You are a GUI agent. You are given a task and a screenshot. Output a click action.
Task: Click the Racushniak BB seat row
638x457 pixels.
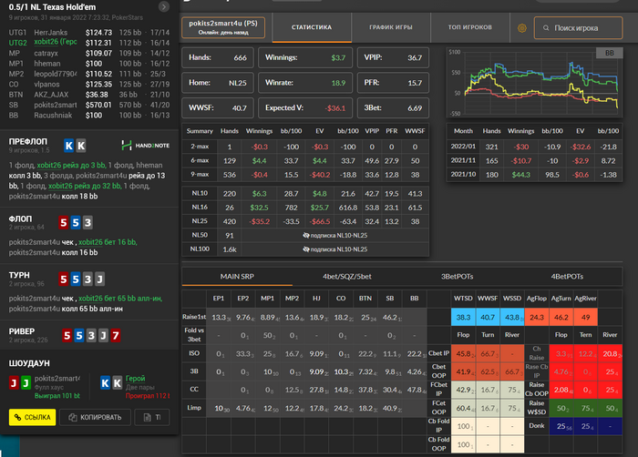pos(89,115)
